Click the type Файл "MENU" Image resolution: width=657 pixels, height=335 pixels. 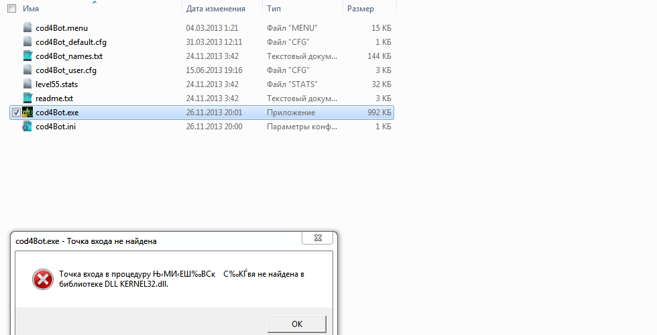click(292, 28)
